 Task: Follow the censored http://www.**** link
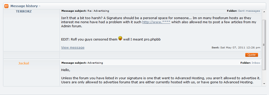pyautogui.click(x=156, y=22)
